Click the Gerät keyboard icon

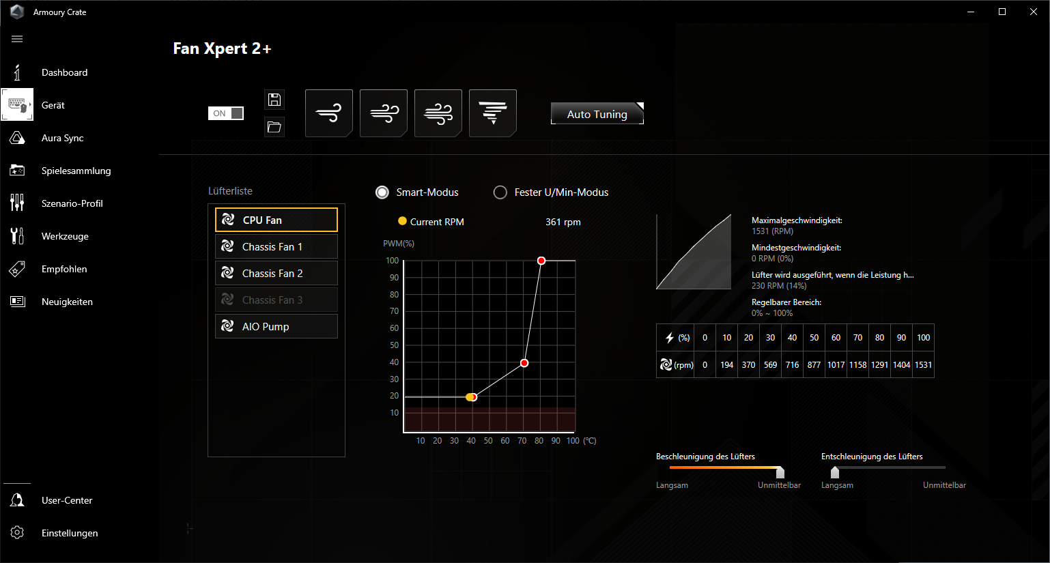[x=17, y=105]
